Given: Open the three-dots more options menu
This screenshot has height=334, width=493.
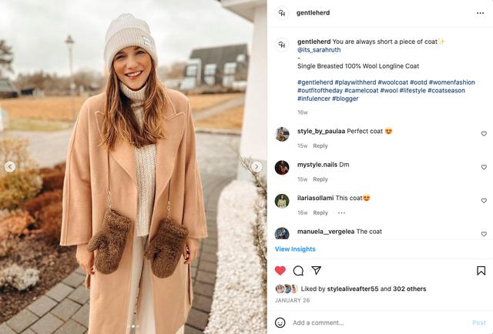Looking at the screenshot, I should (481, 13).
